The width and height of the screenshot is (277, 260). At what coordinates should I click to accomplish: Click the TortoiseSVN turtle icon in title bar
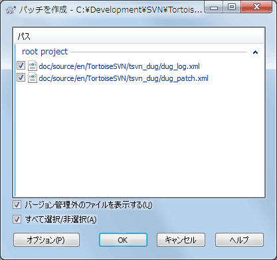coord(11,10)
